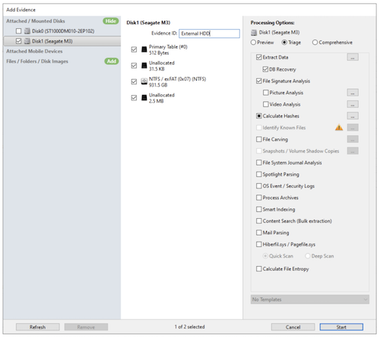Toggle the Calculate Hashes checkbox

click(x=258, y=116)
